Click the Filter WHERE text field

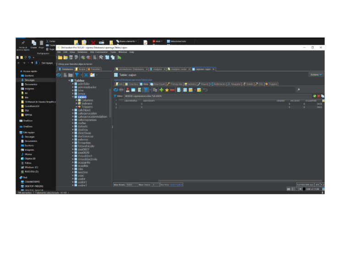point(217,96)
